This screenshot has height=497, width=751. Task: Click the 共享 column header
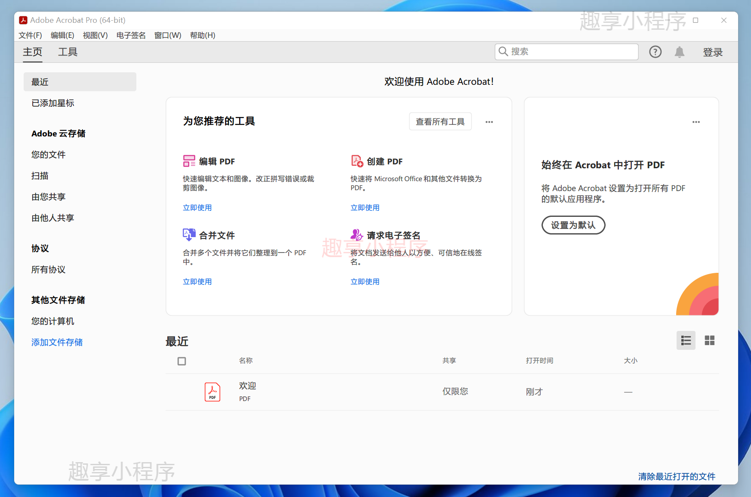(449, 361)
